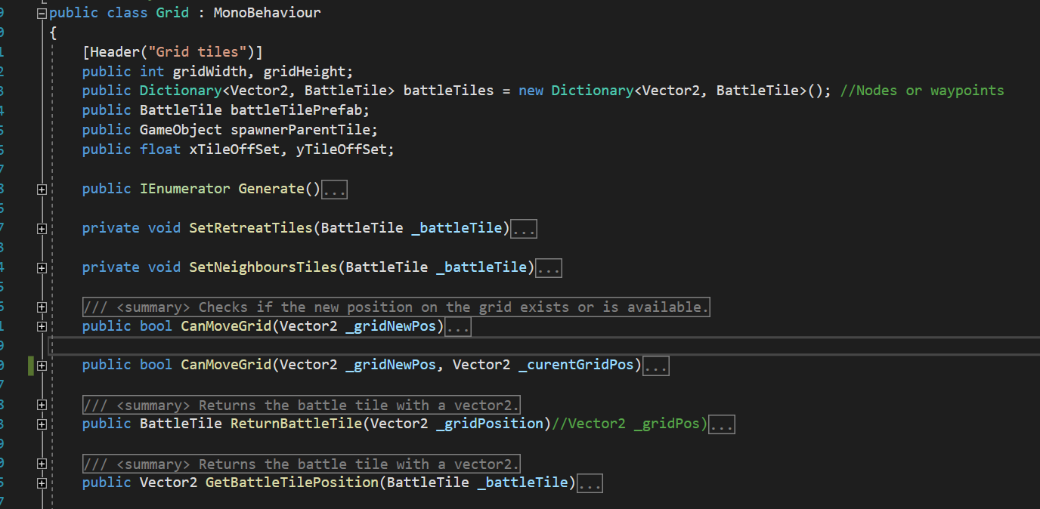Viewport: 1040px width, 509px height.
Task: Click the collapsed ... region after Generate()
Action: tap(333, 189)
